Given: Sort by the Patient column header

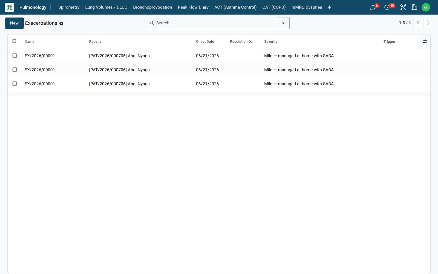Looking at the screenshot, I should pyautogui.click(x=95, y=41).
